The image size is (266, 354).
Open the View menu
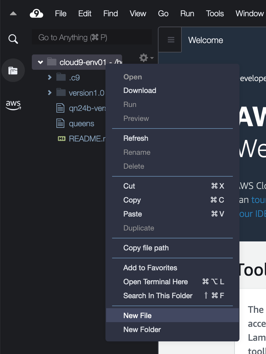point(138,14)
